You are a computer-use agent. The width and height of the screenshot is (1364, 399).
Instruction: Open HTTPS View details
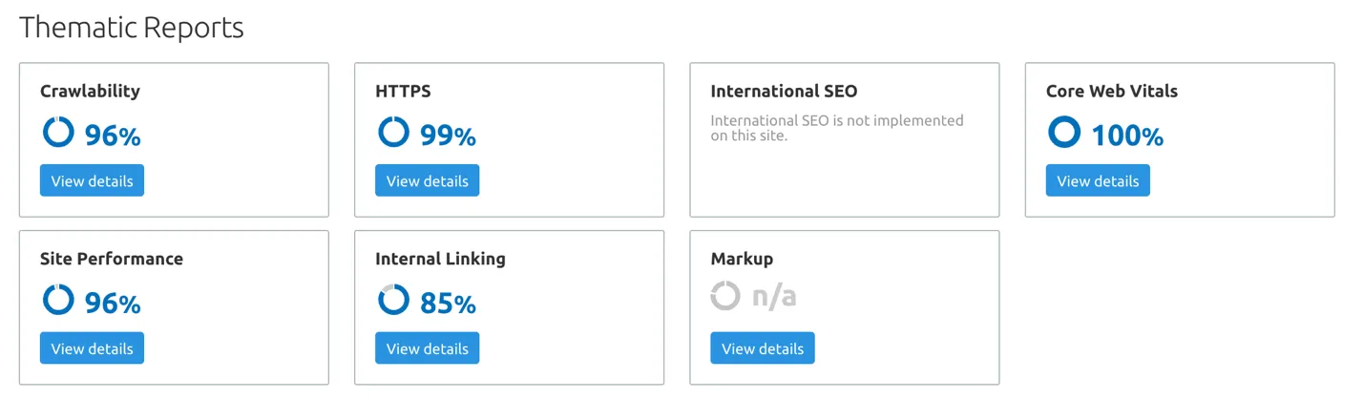click(427, 180)
